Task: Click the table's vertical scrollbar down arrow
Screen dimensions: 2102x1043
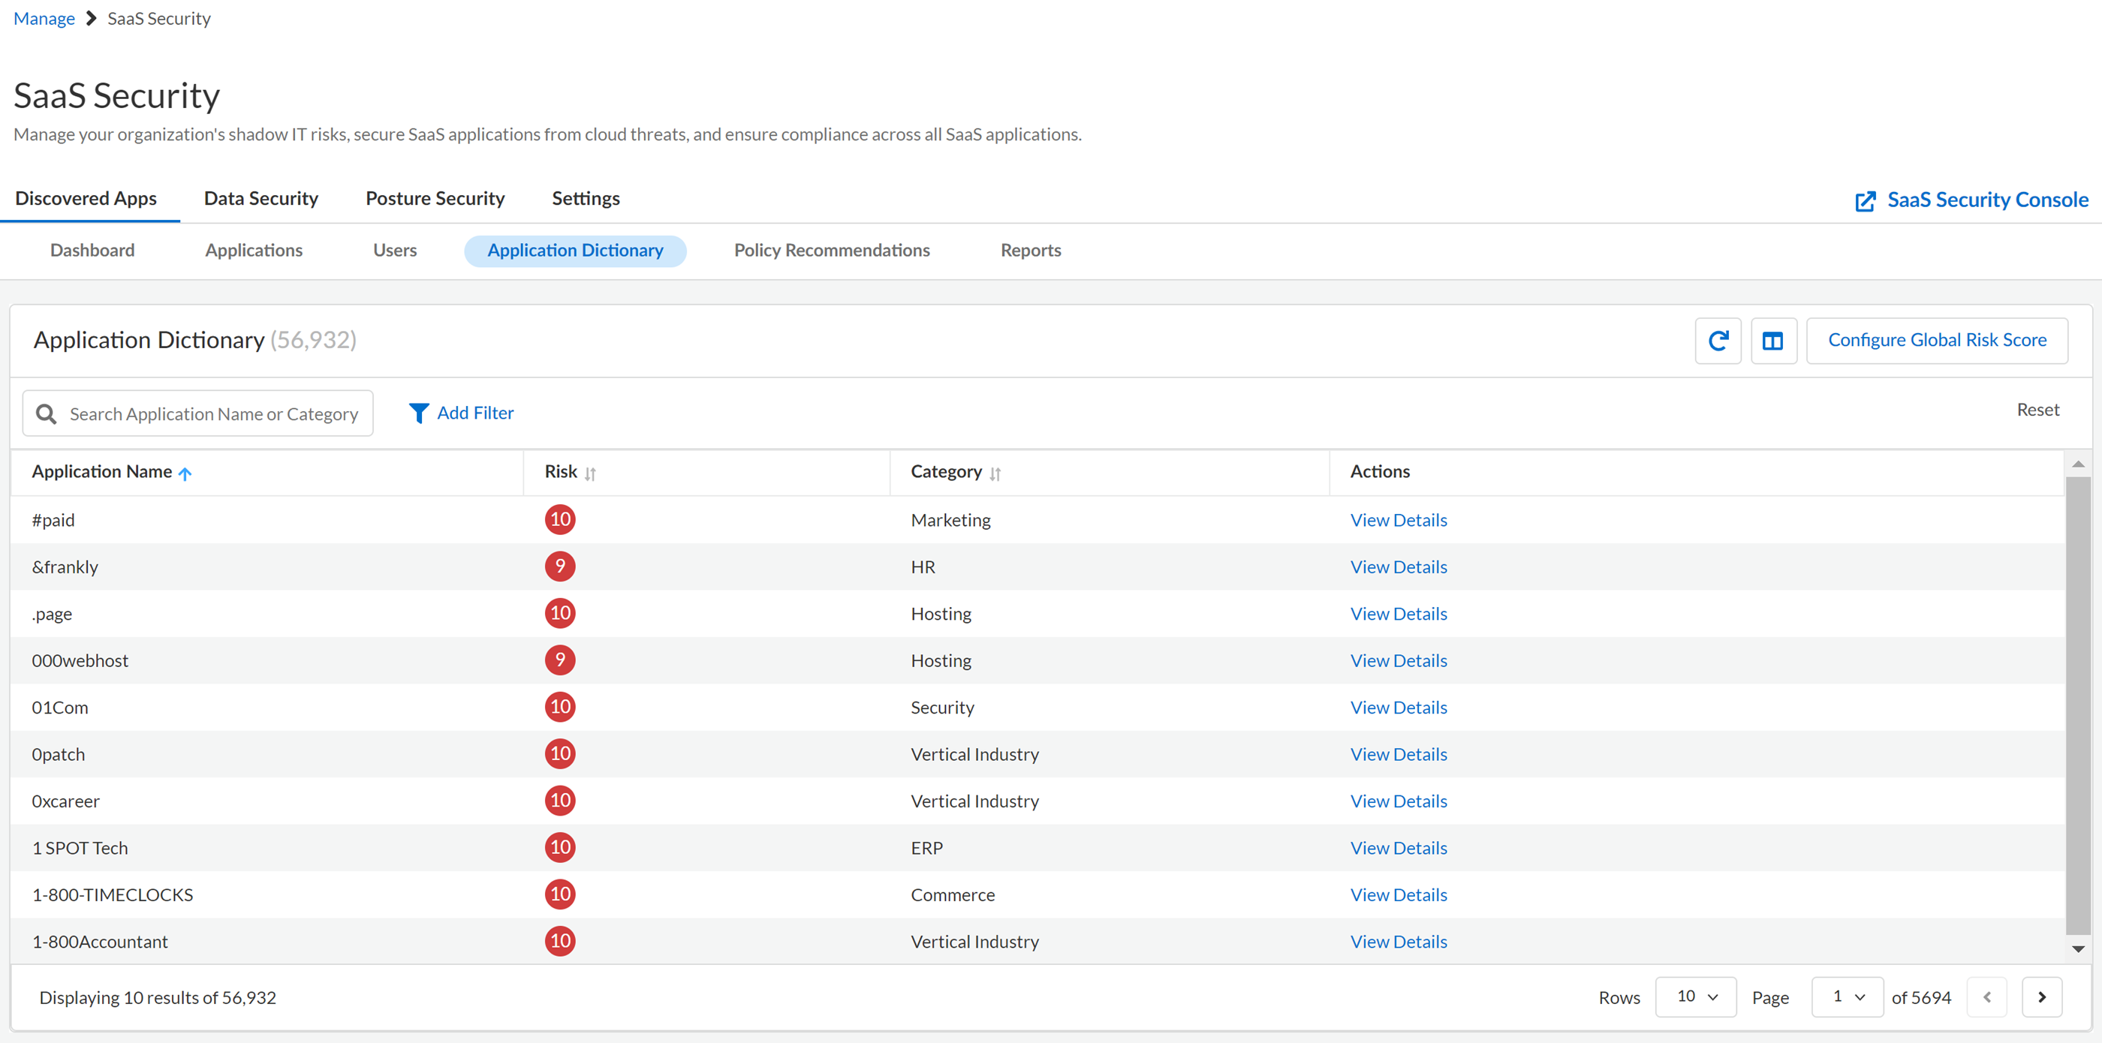Action: tap(2077, 948)
